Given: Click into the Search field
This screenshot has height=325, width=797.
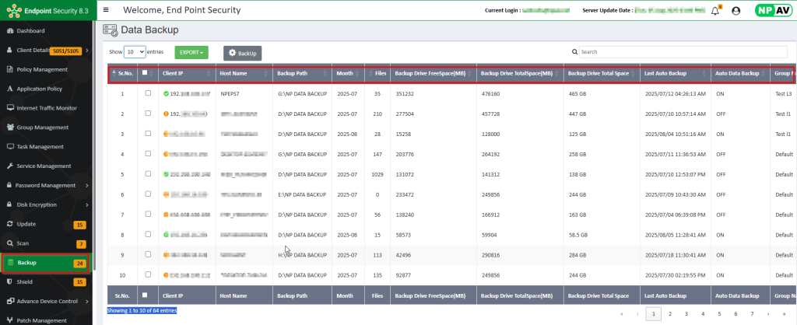Looking at the screenshot, I should tap(677, 51).
